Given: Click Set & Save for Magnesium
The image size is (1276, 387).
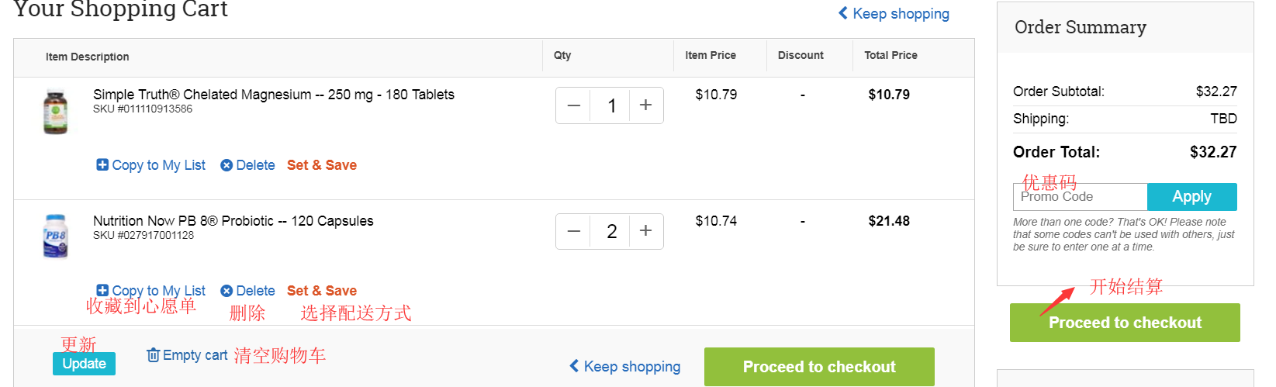Looking at the screenshot, I should pos(322,165).
